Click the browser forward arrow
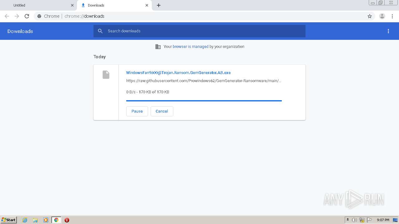399x224 pixels. point(17,16)
